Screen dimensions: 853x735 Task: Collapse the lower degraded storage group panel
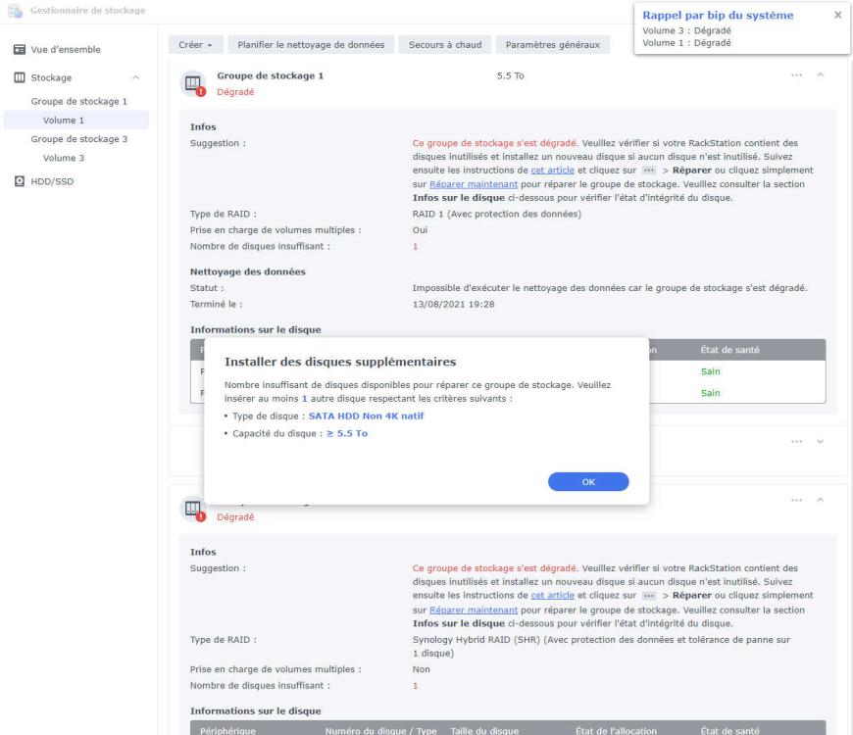pos(821,500)
